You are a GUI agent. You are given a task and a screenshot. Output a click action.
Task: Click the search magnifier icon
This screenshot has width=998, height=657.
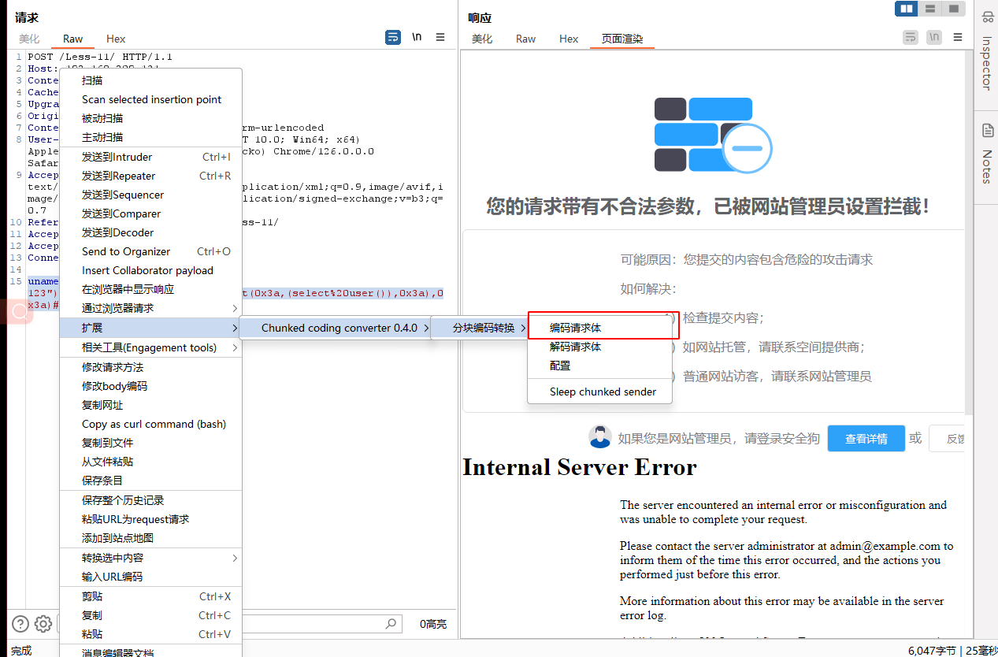(x=391, y=624)
